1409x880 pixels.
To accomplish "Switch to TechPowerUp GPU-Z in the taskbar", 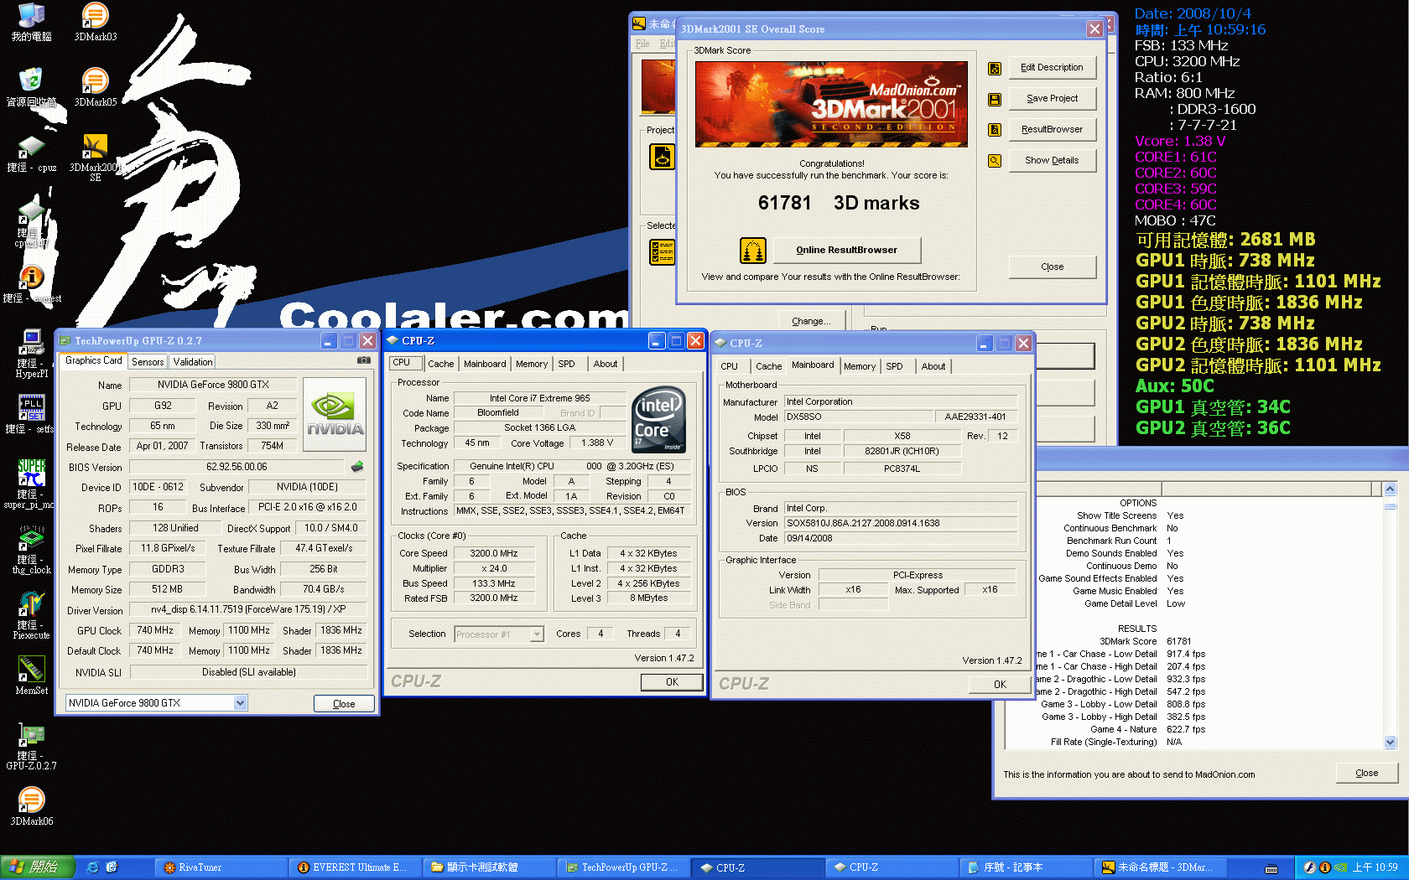I will (x=625, y=867).
